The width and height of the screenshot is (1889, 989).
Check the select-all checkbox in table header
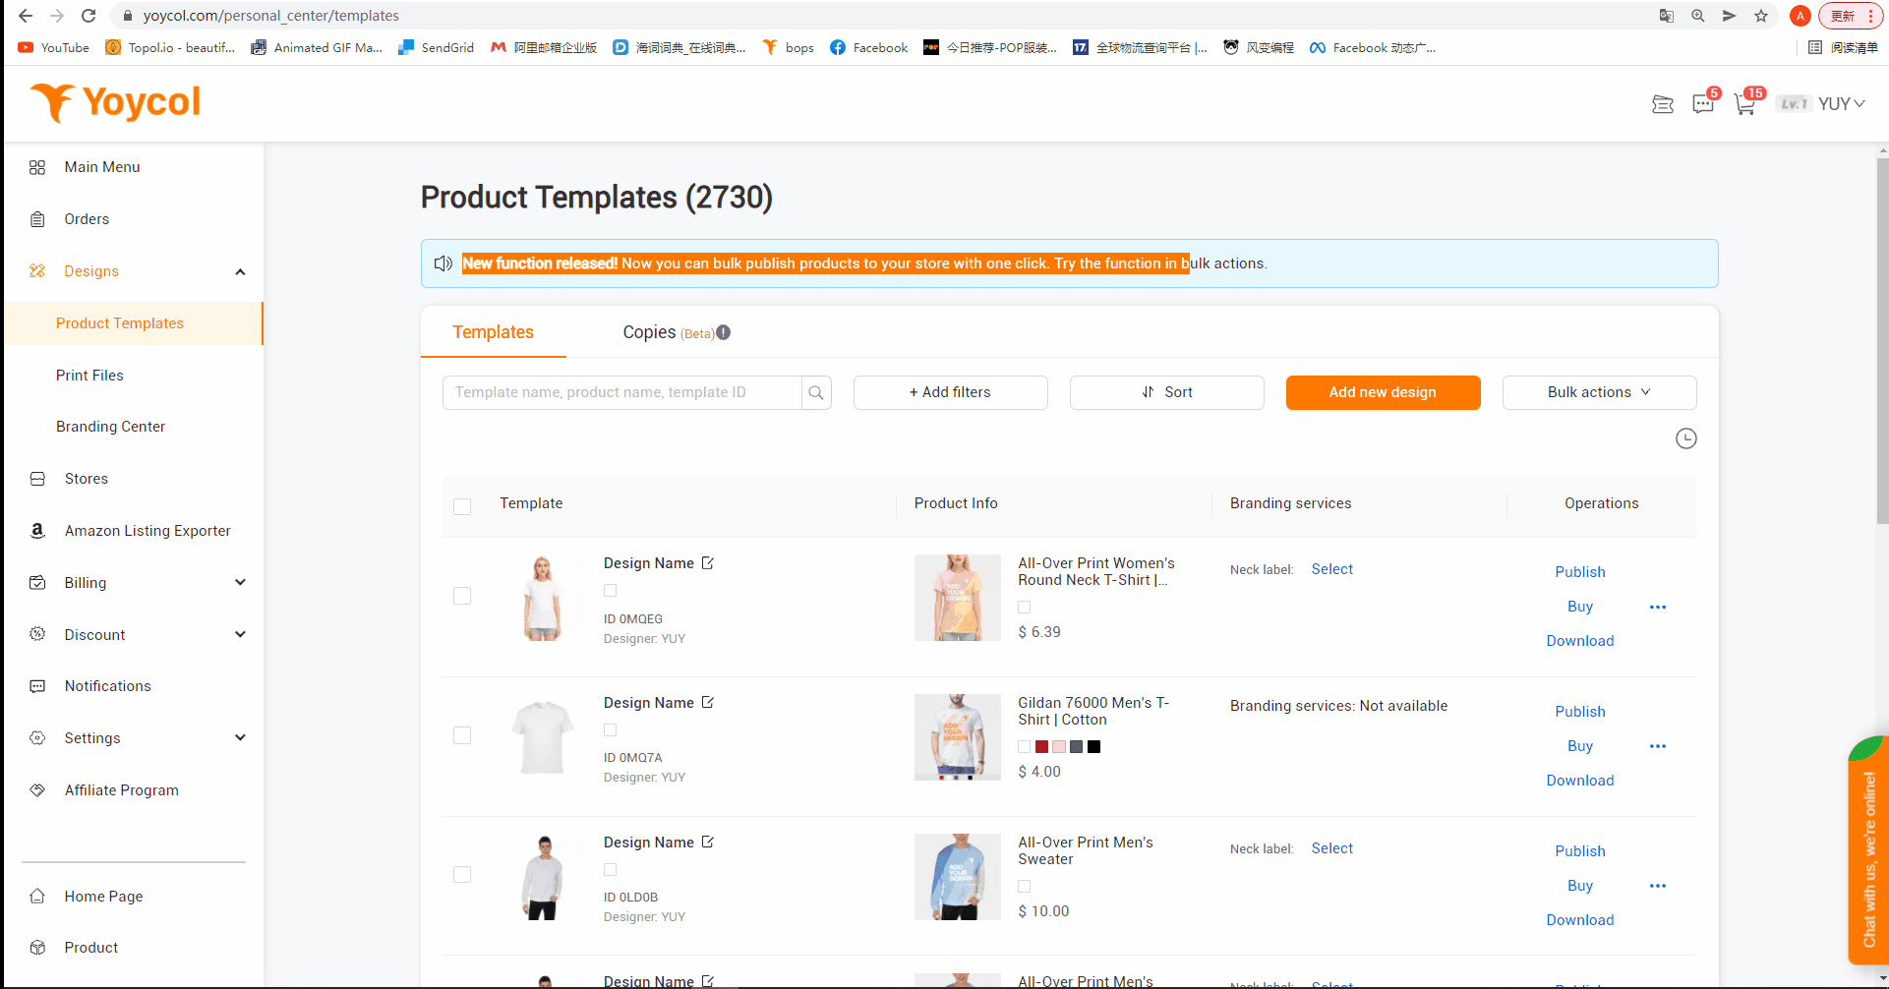(x=462, y=506)
